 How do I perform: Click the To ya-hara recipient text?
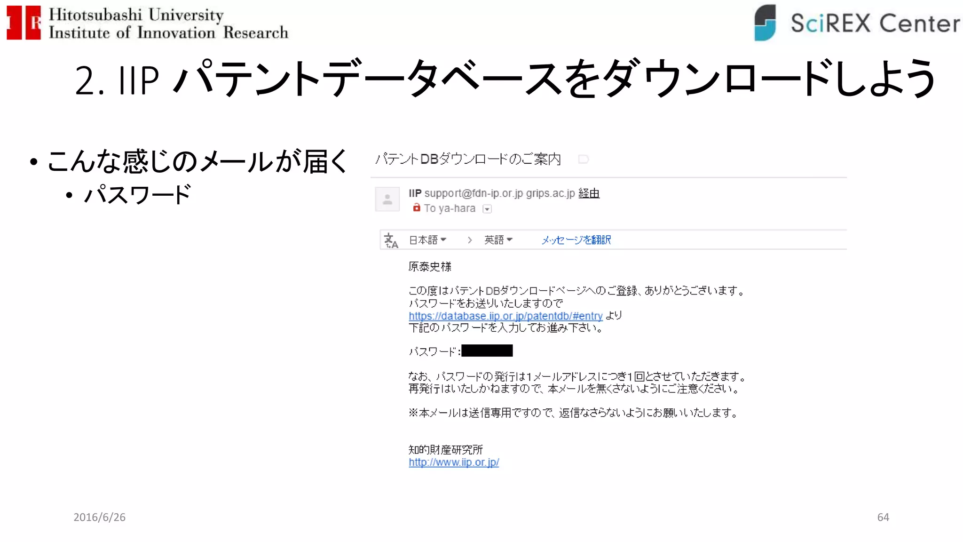tap(450, 208)
